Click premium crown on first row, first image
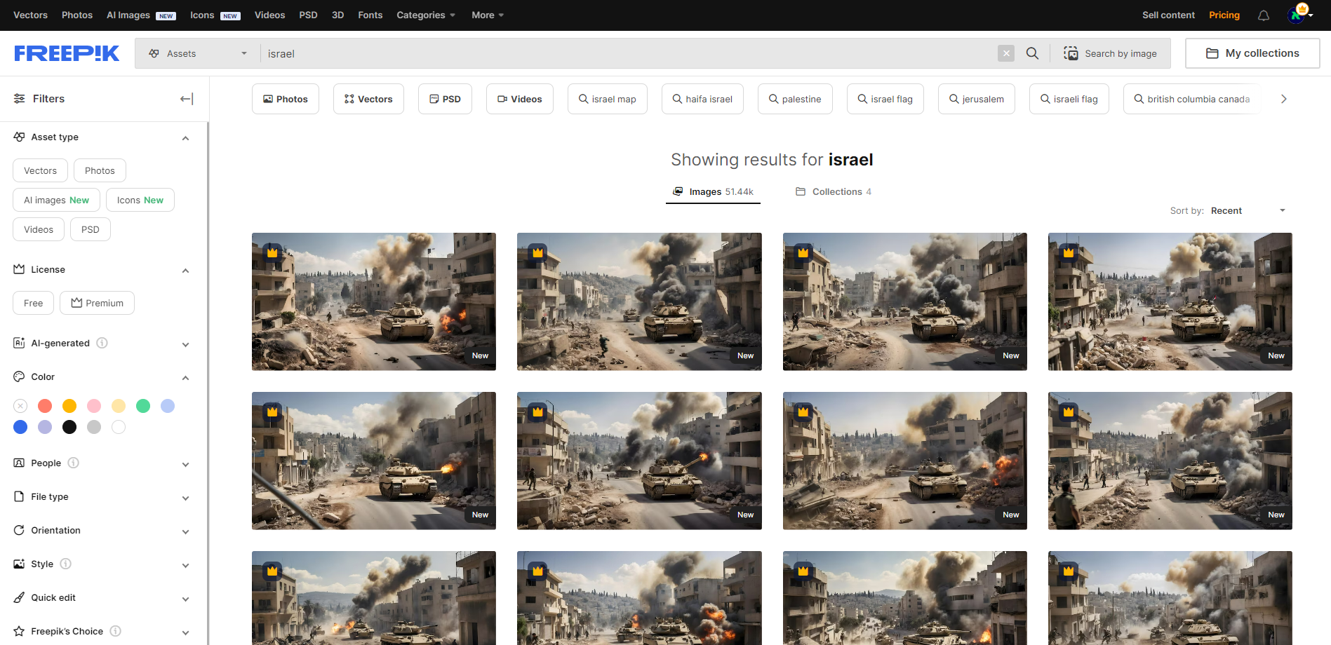1331x645 pixels. pos(272,252)
